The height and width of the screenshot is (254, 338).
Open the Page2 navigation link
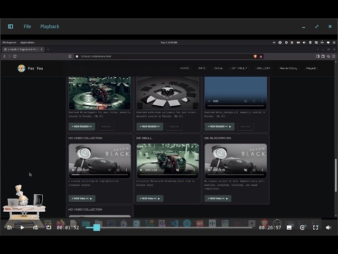pos(311,68)
